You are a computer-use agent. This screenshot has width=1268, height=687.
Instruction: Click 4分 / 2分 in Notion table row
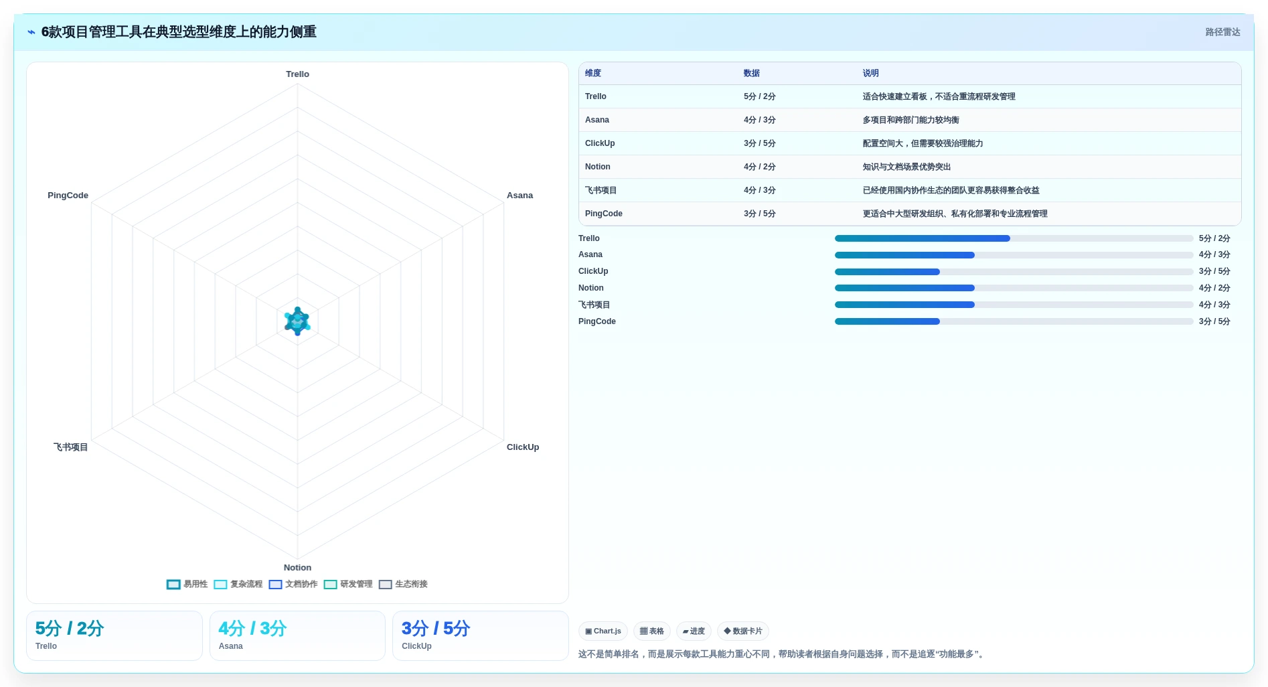tap(759, 167)
